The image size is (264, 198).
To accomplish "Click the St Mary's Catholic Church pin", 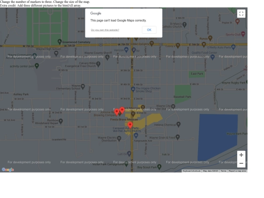I will click(184, 25).
